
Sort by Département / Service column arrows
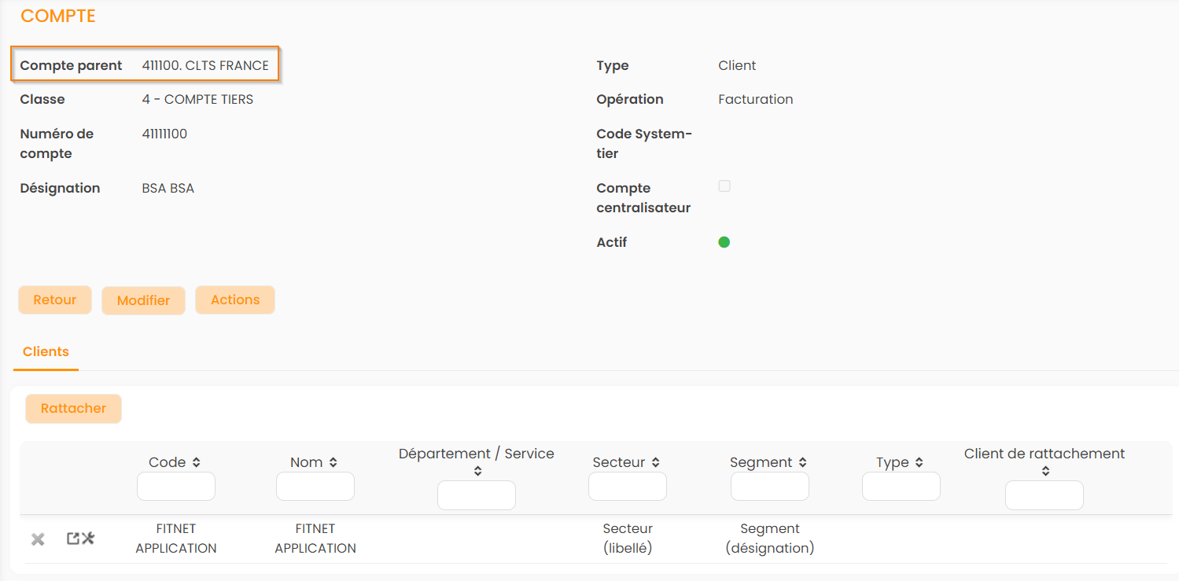[x=477, y=472]
